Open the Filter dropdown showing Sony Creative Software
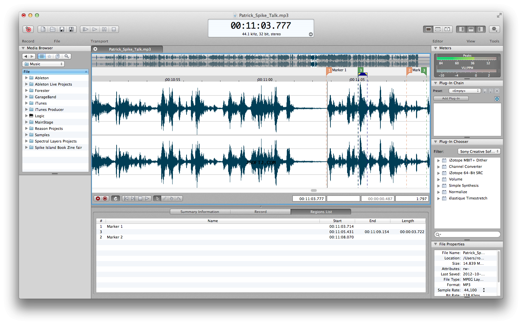522x325 pixels. [x=479, y=152]
